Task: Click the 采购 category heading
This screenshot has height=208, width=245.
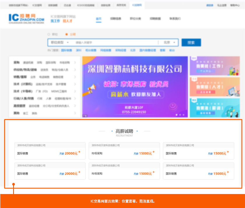Action: (x=17, y=62)
